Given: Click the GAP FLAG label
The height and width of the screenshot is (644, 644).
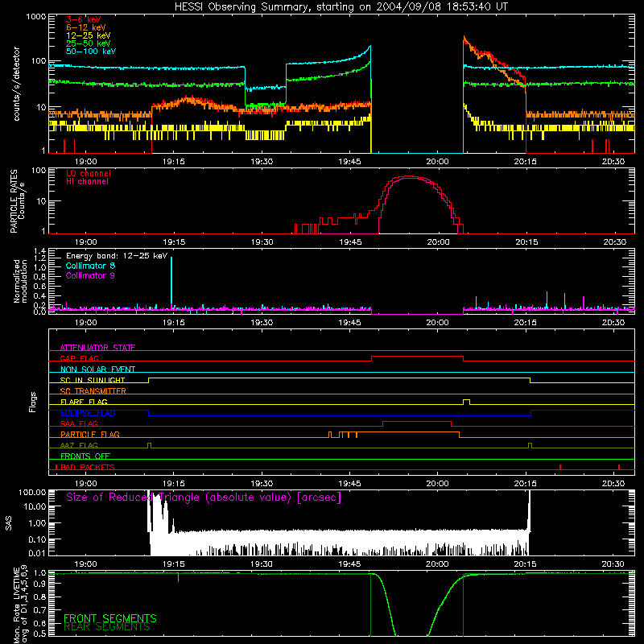Looking at the screenshot, I should [79, 358].
